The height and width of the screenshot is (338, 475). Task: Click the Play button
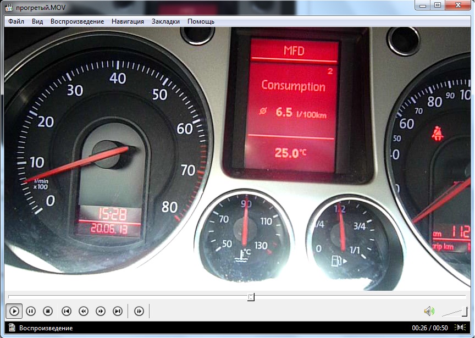(14, 311)
